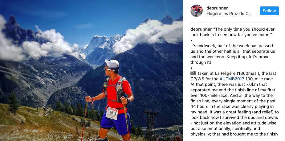Image resolution: width=285 pixels, height=141 pixels.
Task: Click the runner's white cap in photo
Action: 112,65
